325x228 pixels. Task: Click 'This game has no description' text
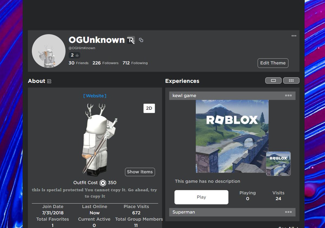tap(207, 181)
